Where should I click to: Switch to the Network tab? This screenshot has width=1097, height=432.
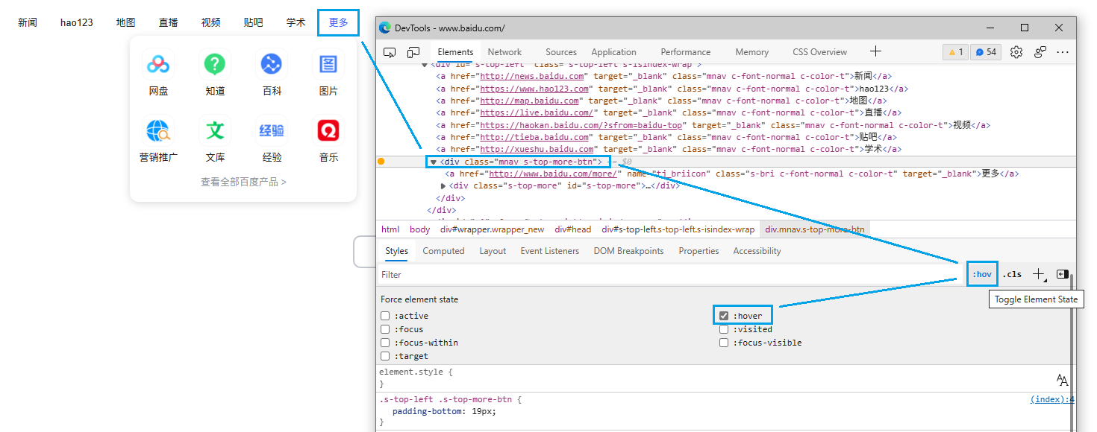coord(504,52)
